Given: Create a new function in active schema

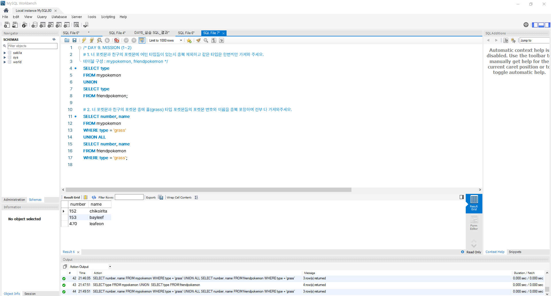Looking at the screenshot, I should [67, 25].
